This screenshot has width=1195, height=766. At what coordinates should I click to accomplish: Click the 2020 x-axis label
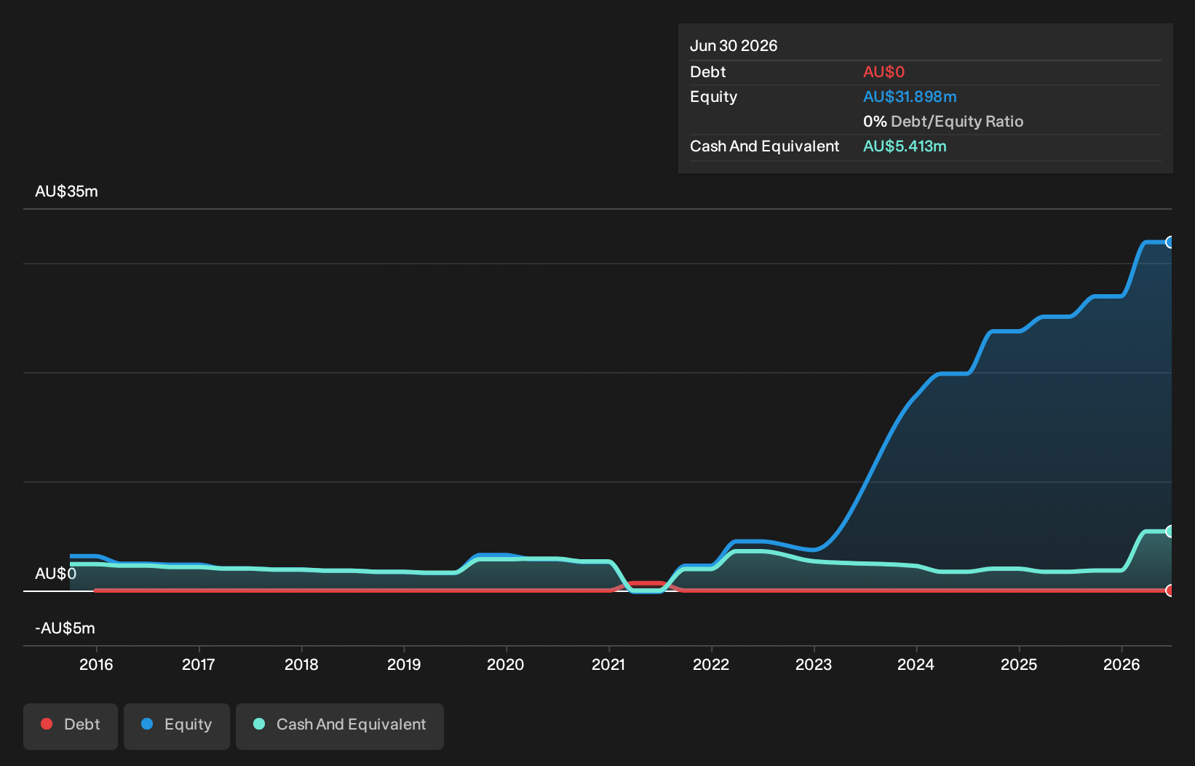506,664
